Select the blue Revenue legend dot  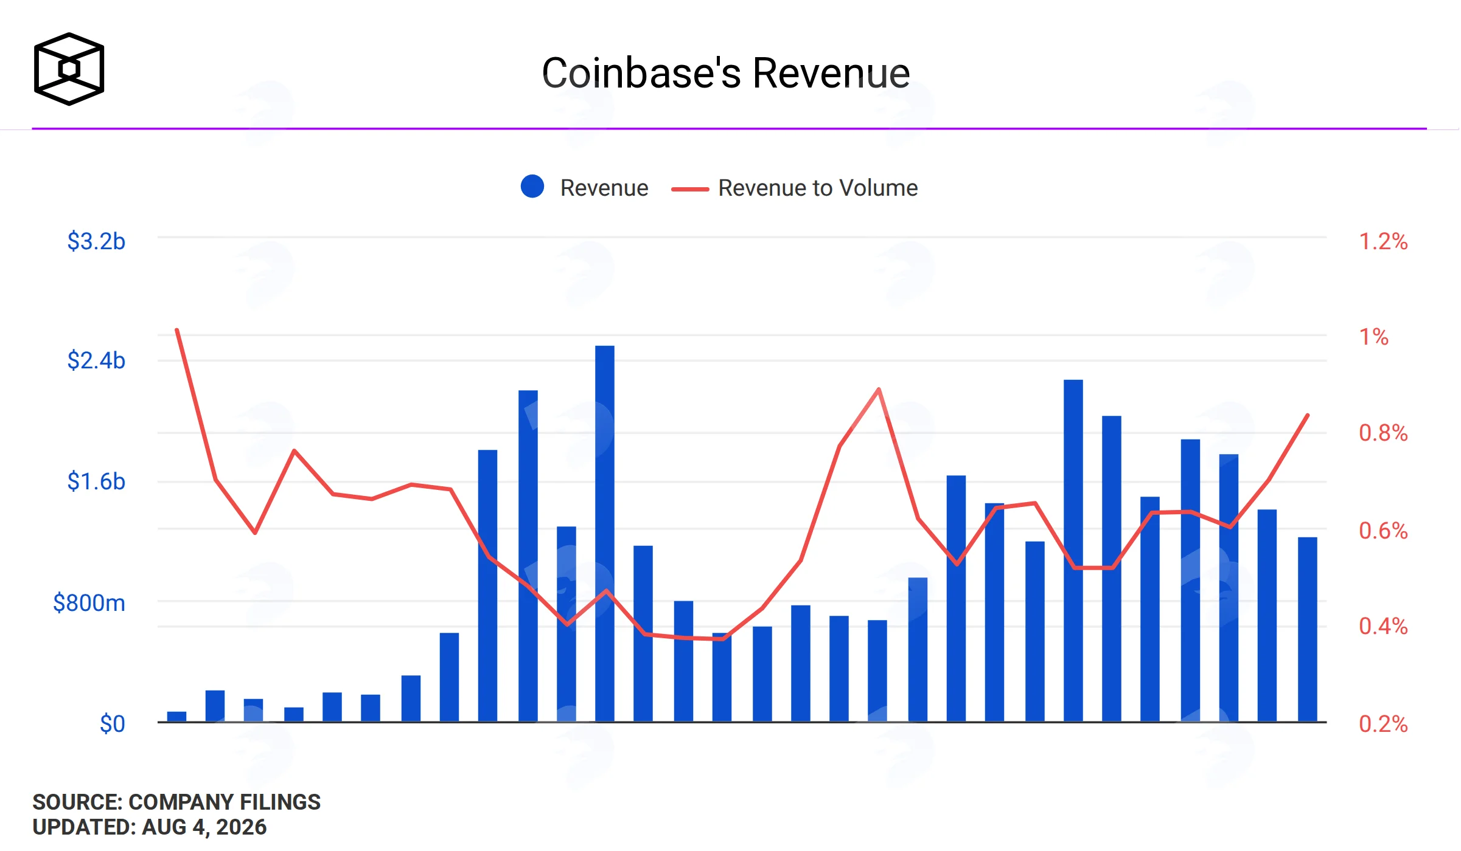click(x=532, y=187)
